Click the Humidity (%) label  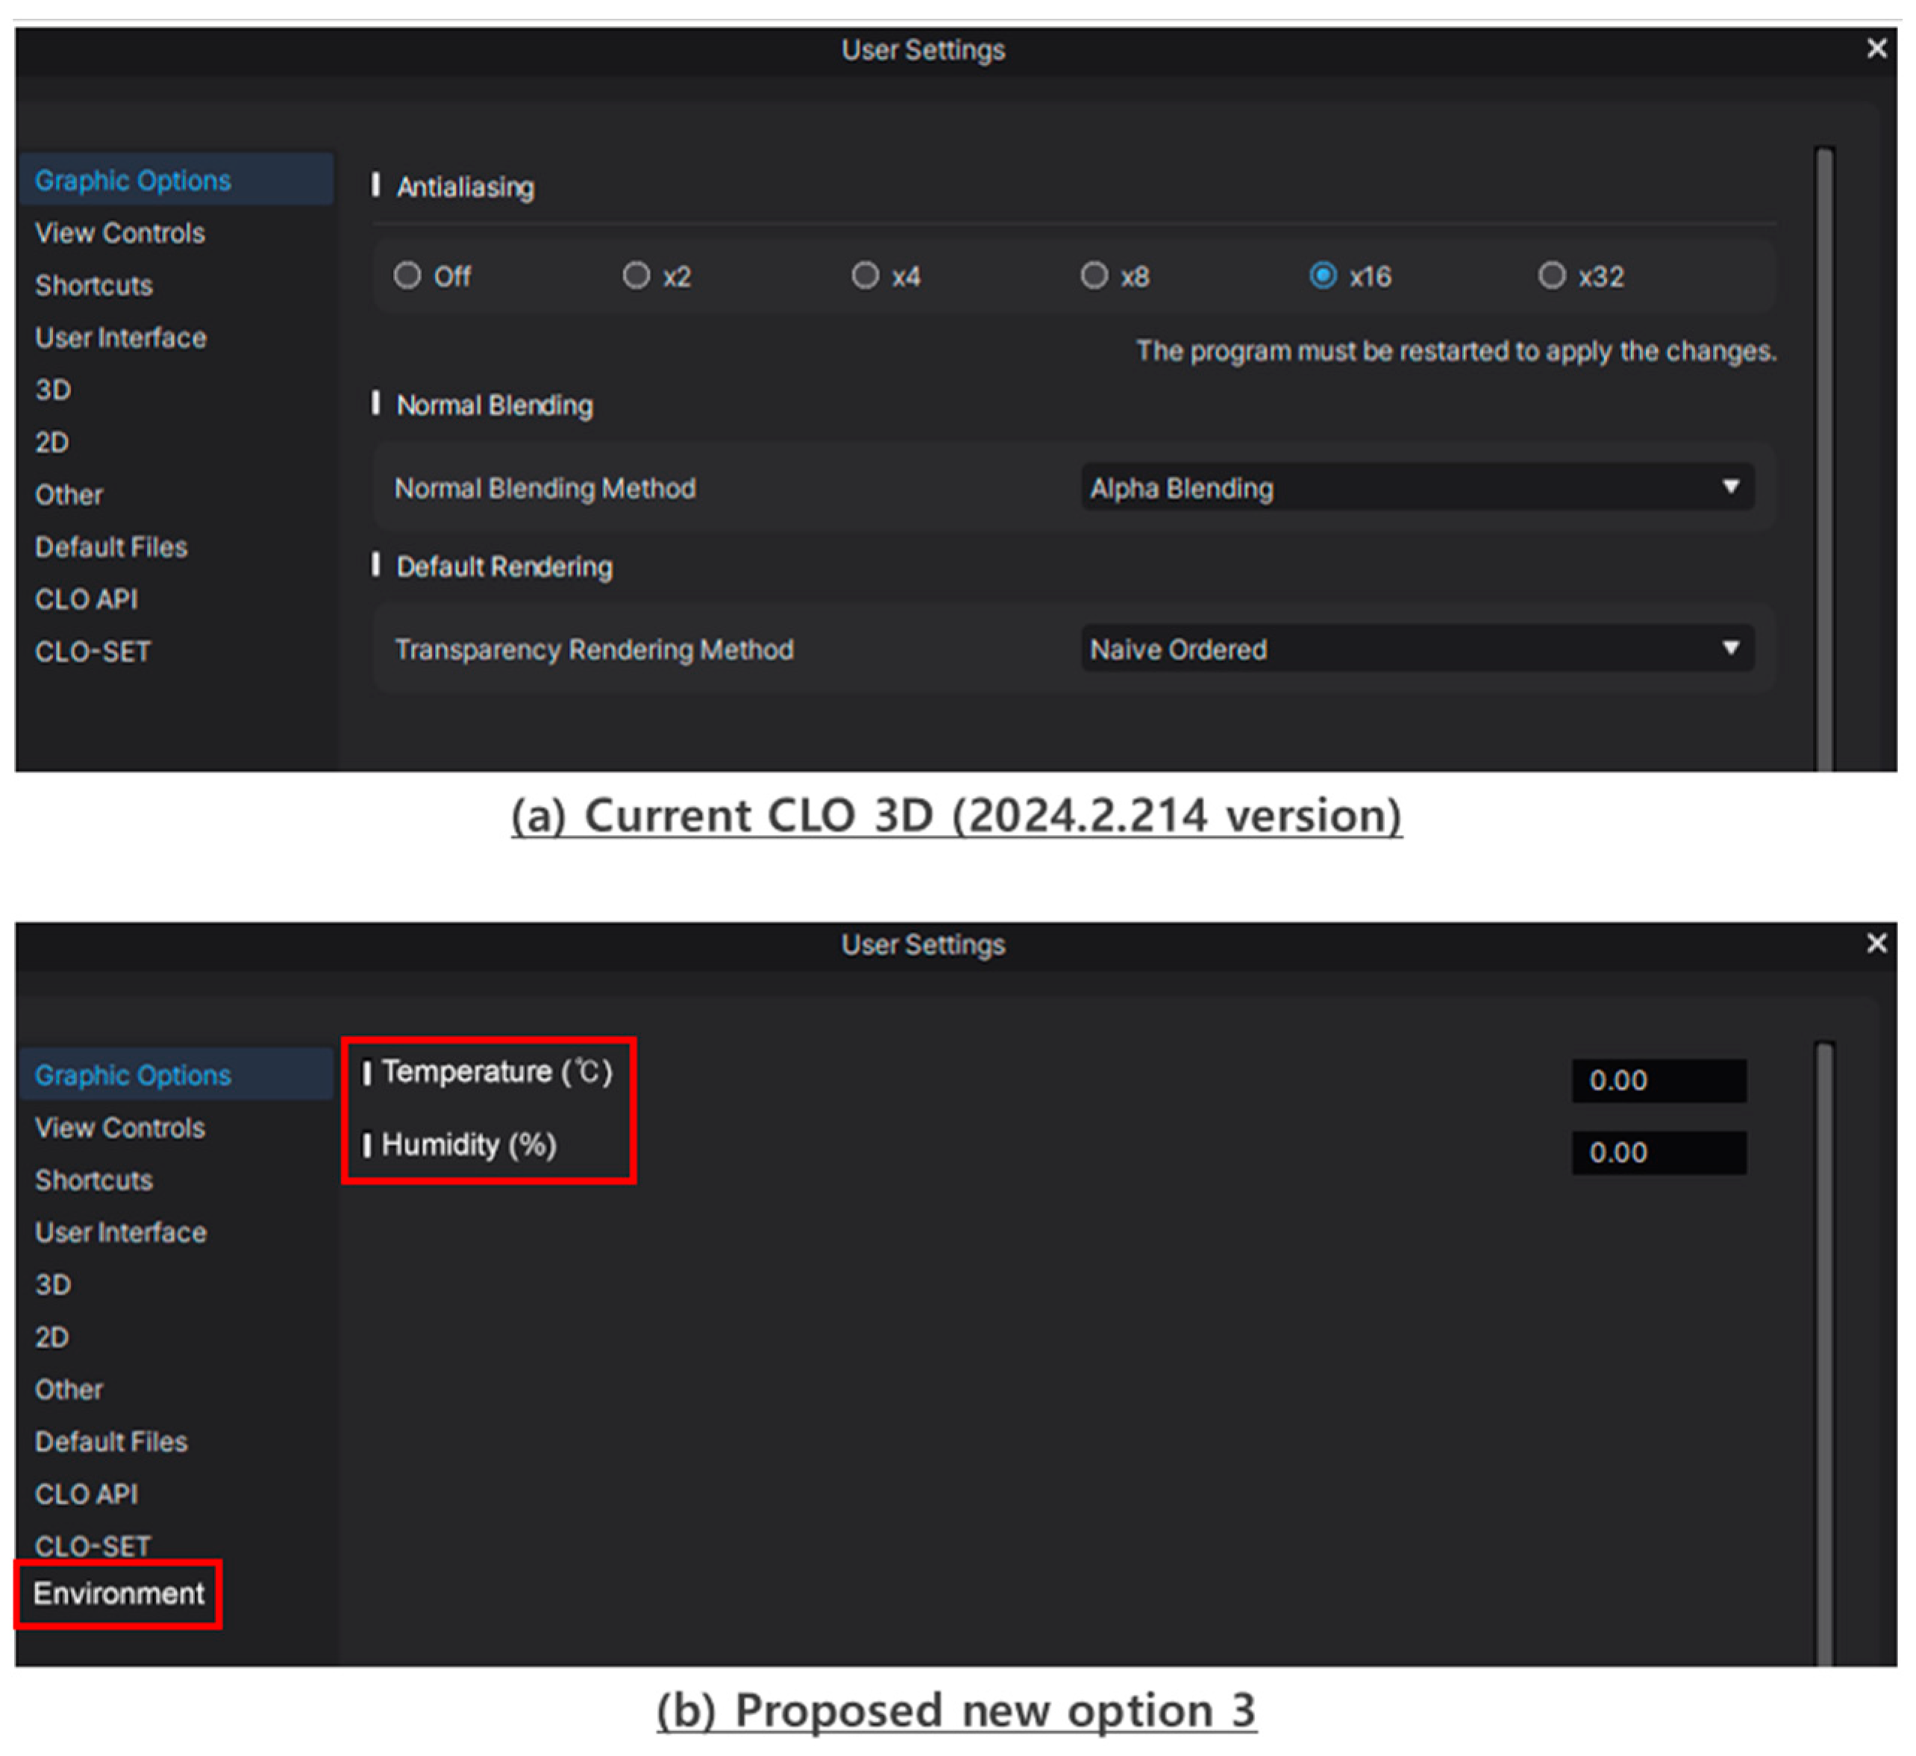click(x=469, y=1145)
